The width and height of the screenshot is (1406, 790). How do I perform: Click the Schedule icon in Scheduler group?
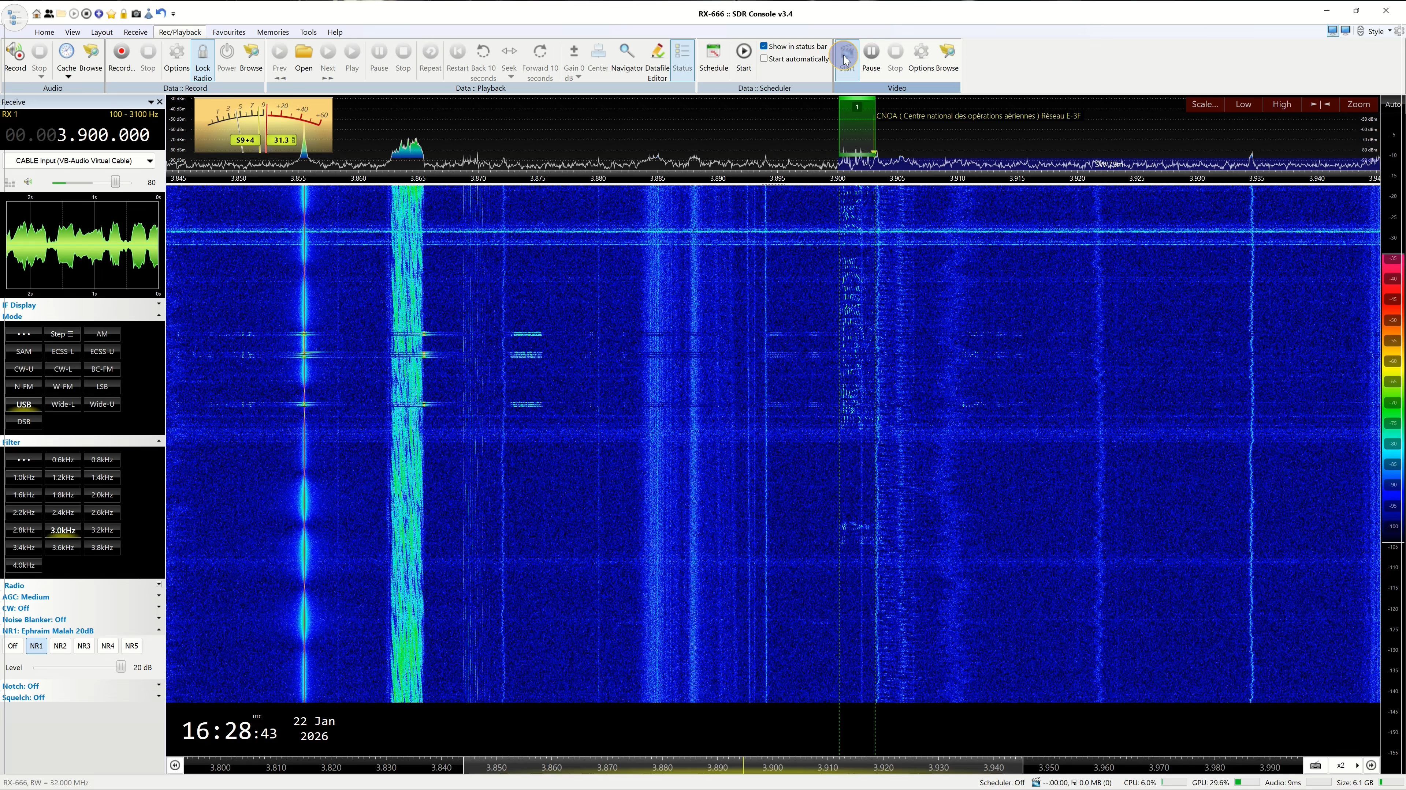[x=713, y=52]
